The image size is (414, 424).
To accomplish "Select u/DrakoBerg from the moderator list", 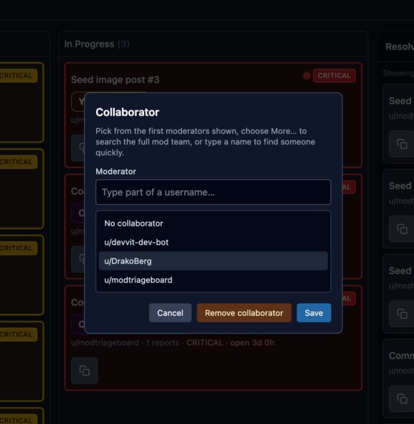I will 213,261.
